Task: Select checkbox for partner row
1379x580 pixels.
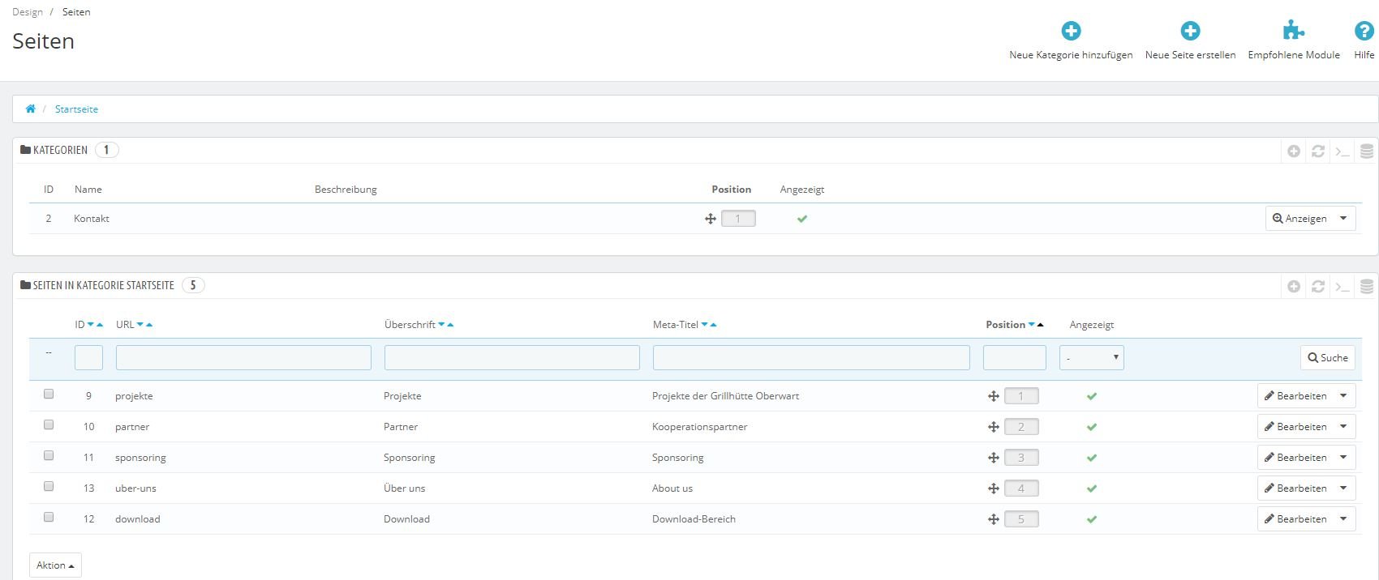Action: (49, 424)
